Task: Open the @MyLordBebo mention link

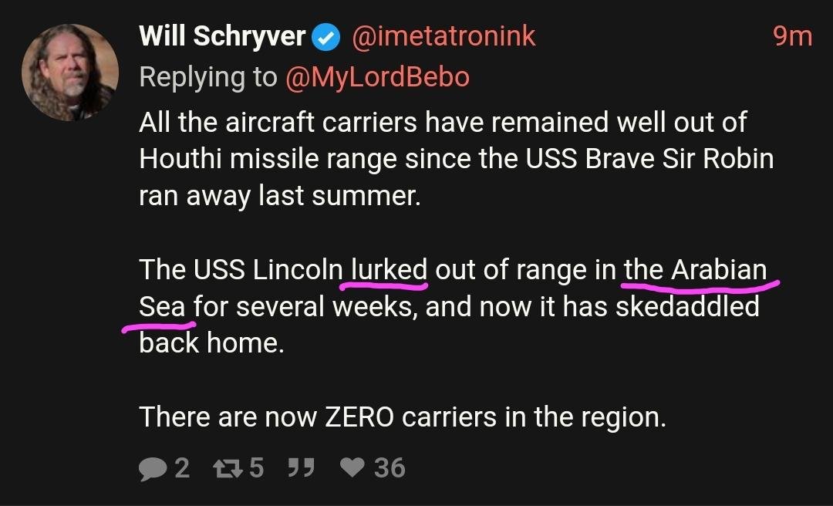Action: pos(377,76)
